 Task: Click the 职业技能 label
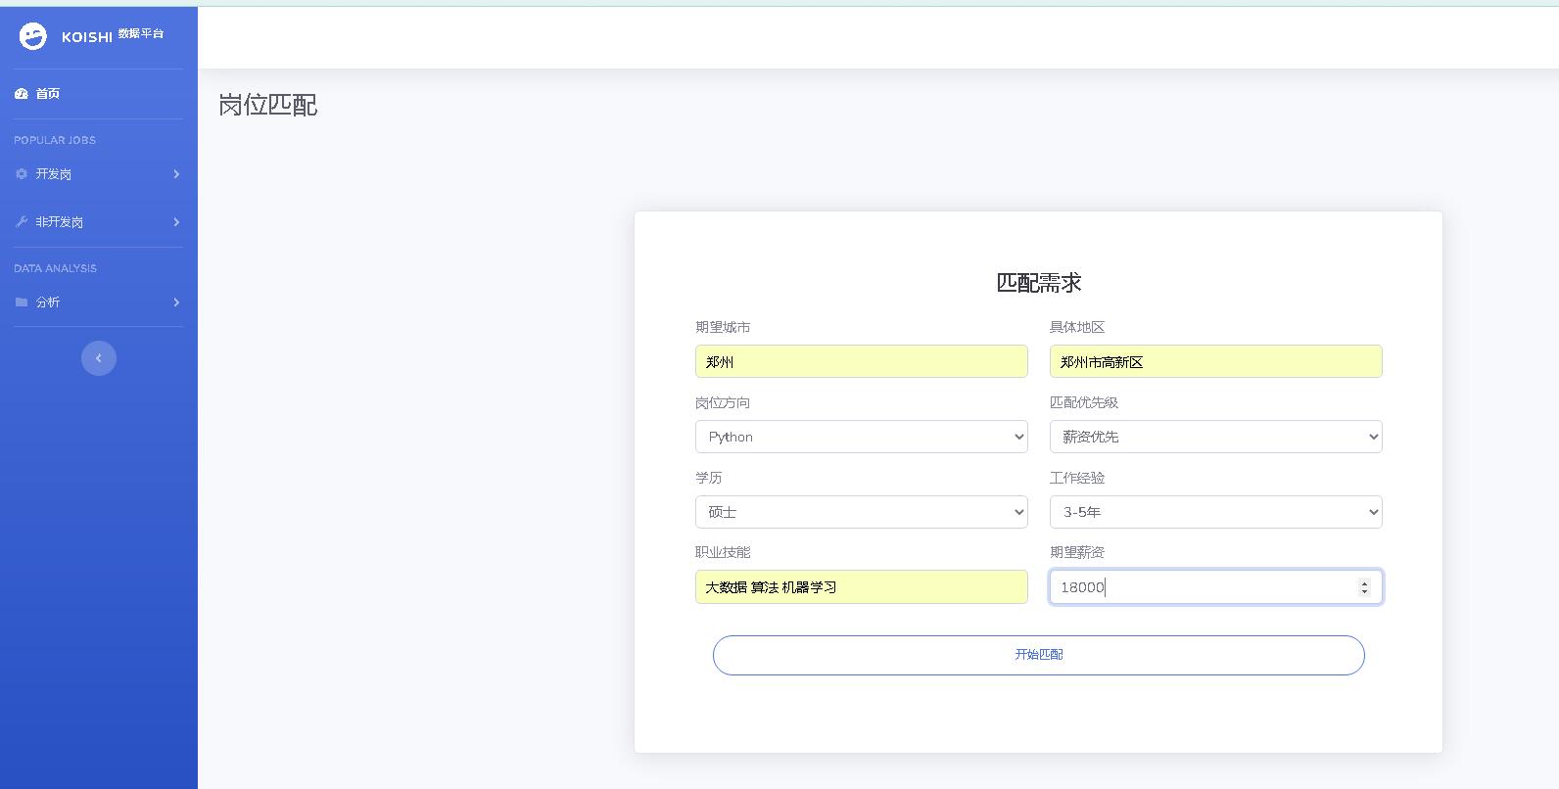(723, 552)
